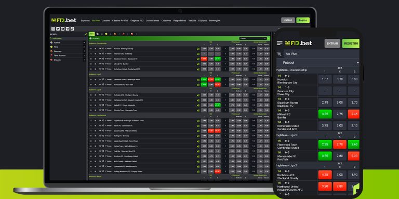Tap the live search icon beside Ao Vivo on phone
399x199 pixels.
tap(280, 54)
